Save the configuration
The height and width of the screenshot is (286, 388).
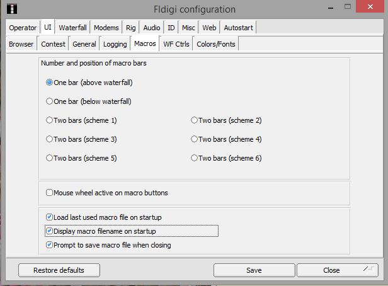point(254,270)
